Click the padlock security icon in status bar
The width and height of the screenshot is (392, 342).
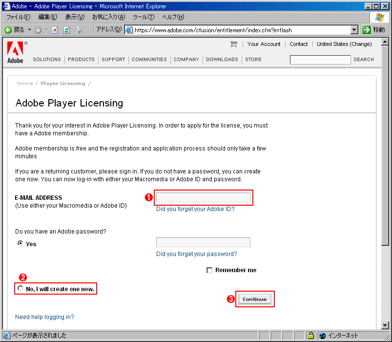click(311, 335)
